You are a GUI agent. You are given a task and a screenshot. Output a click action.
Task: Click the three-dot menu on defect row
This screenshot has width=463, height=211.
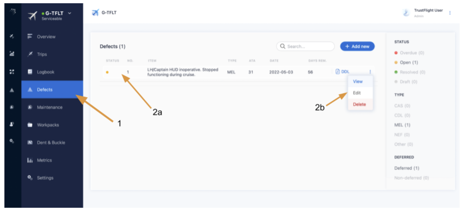pos(370,72)
